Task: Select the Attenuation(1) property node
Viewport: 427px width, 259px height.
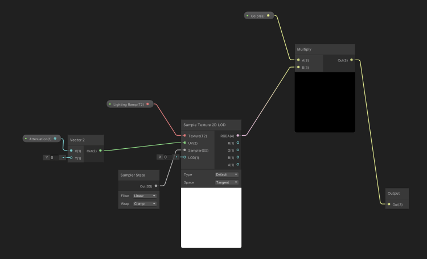Action: [x=40, y=139]
